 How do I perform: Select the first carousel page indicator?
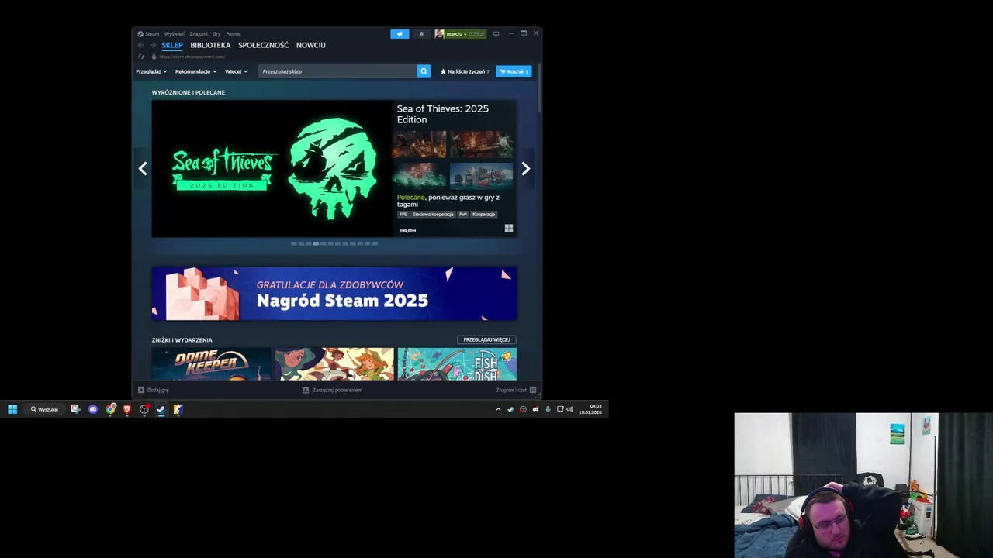294,243
